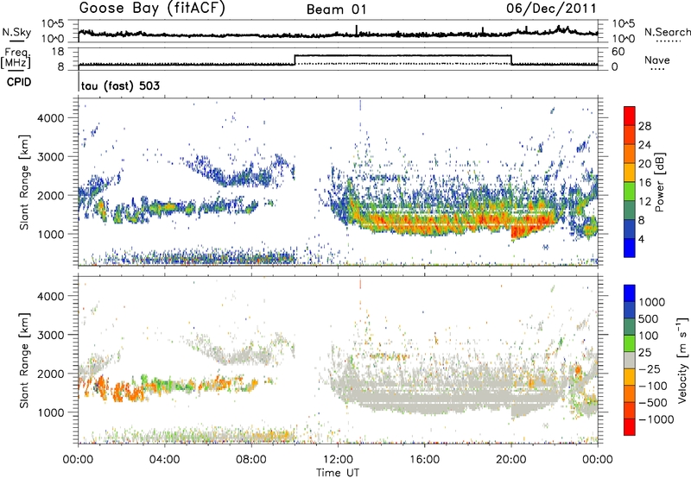Click the '16' power colorbar tick

(644, 183)
